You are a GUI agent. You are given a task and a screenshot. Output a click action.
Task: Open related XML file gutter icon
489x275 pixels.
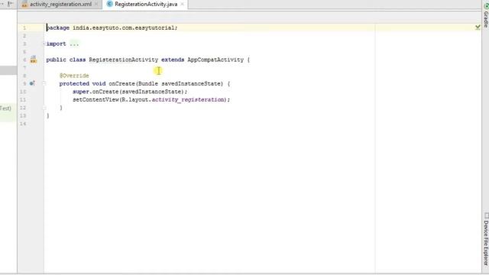[x=34, y=60]
